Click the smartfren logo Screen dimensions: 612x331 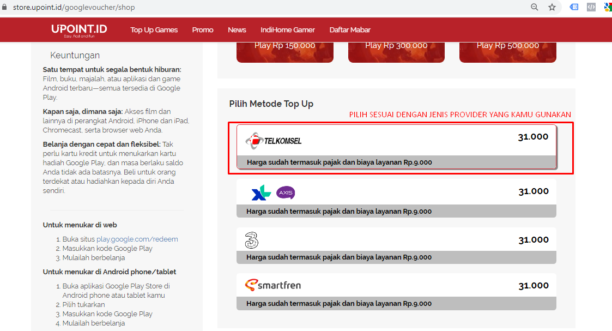273,285
